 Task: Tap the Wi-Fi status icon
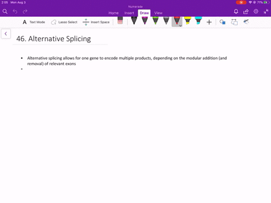250,2
